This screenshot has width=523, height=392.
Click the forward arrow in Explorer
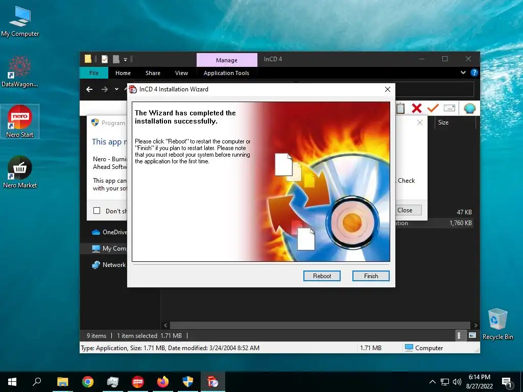(x=105, y=89)
